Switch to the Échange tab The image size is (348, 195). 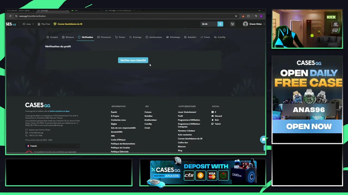(x=135, y=37)
